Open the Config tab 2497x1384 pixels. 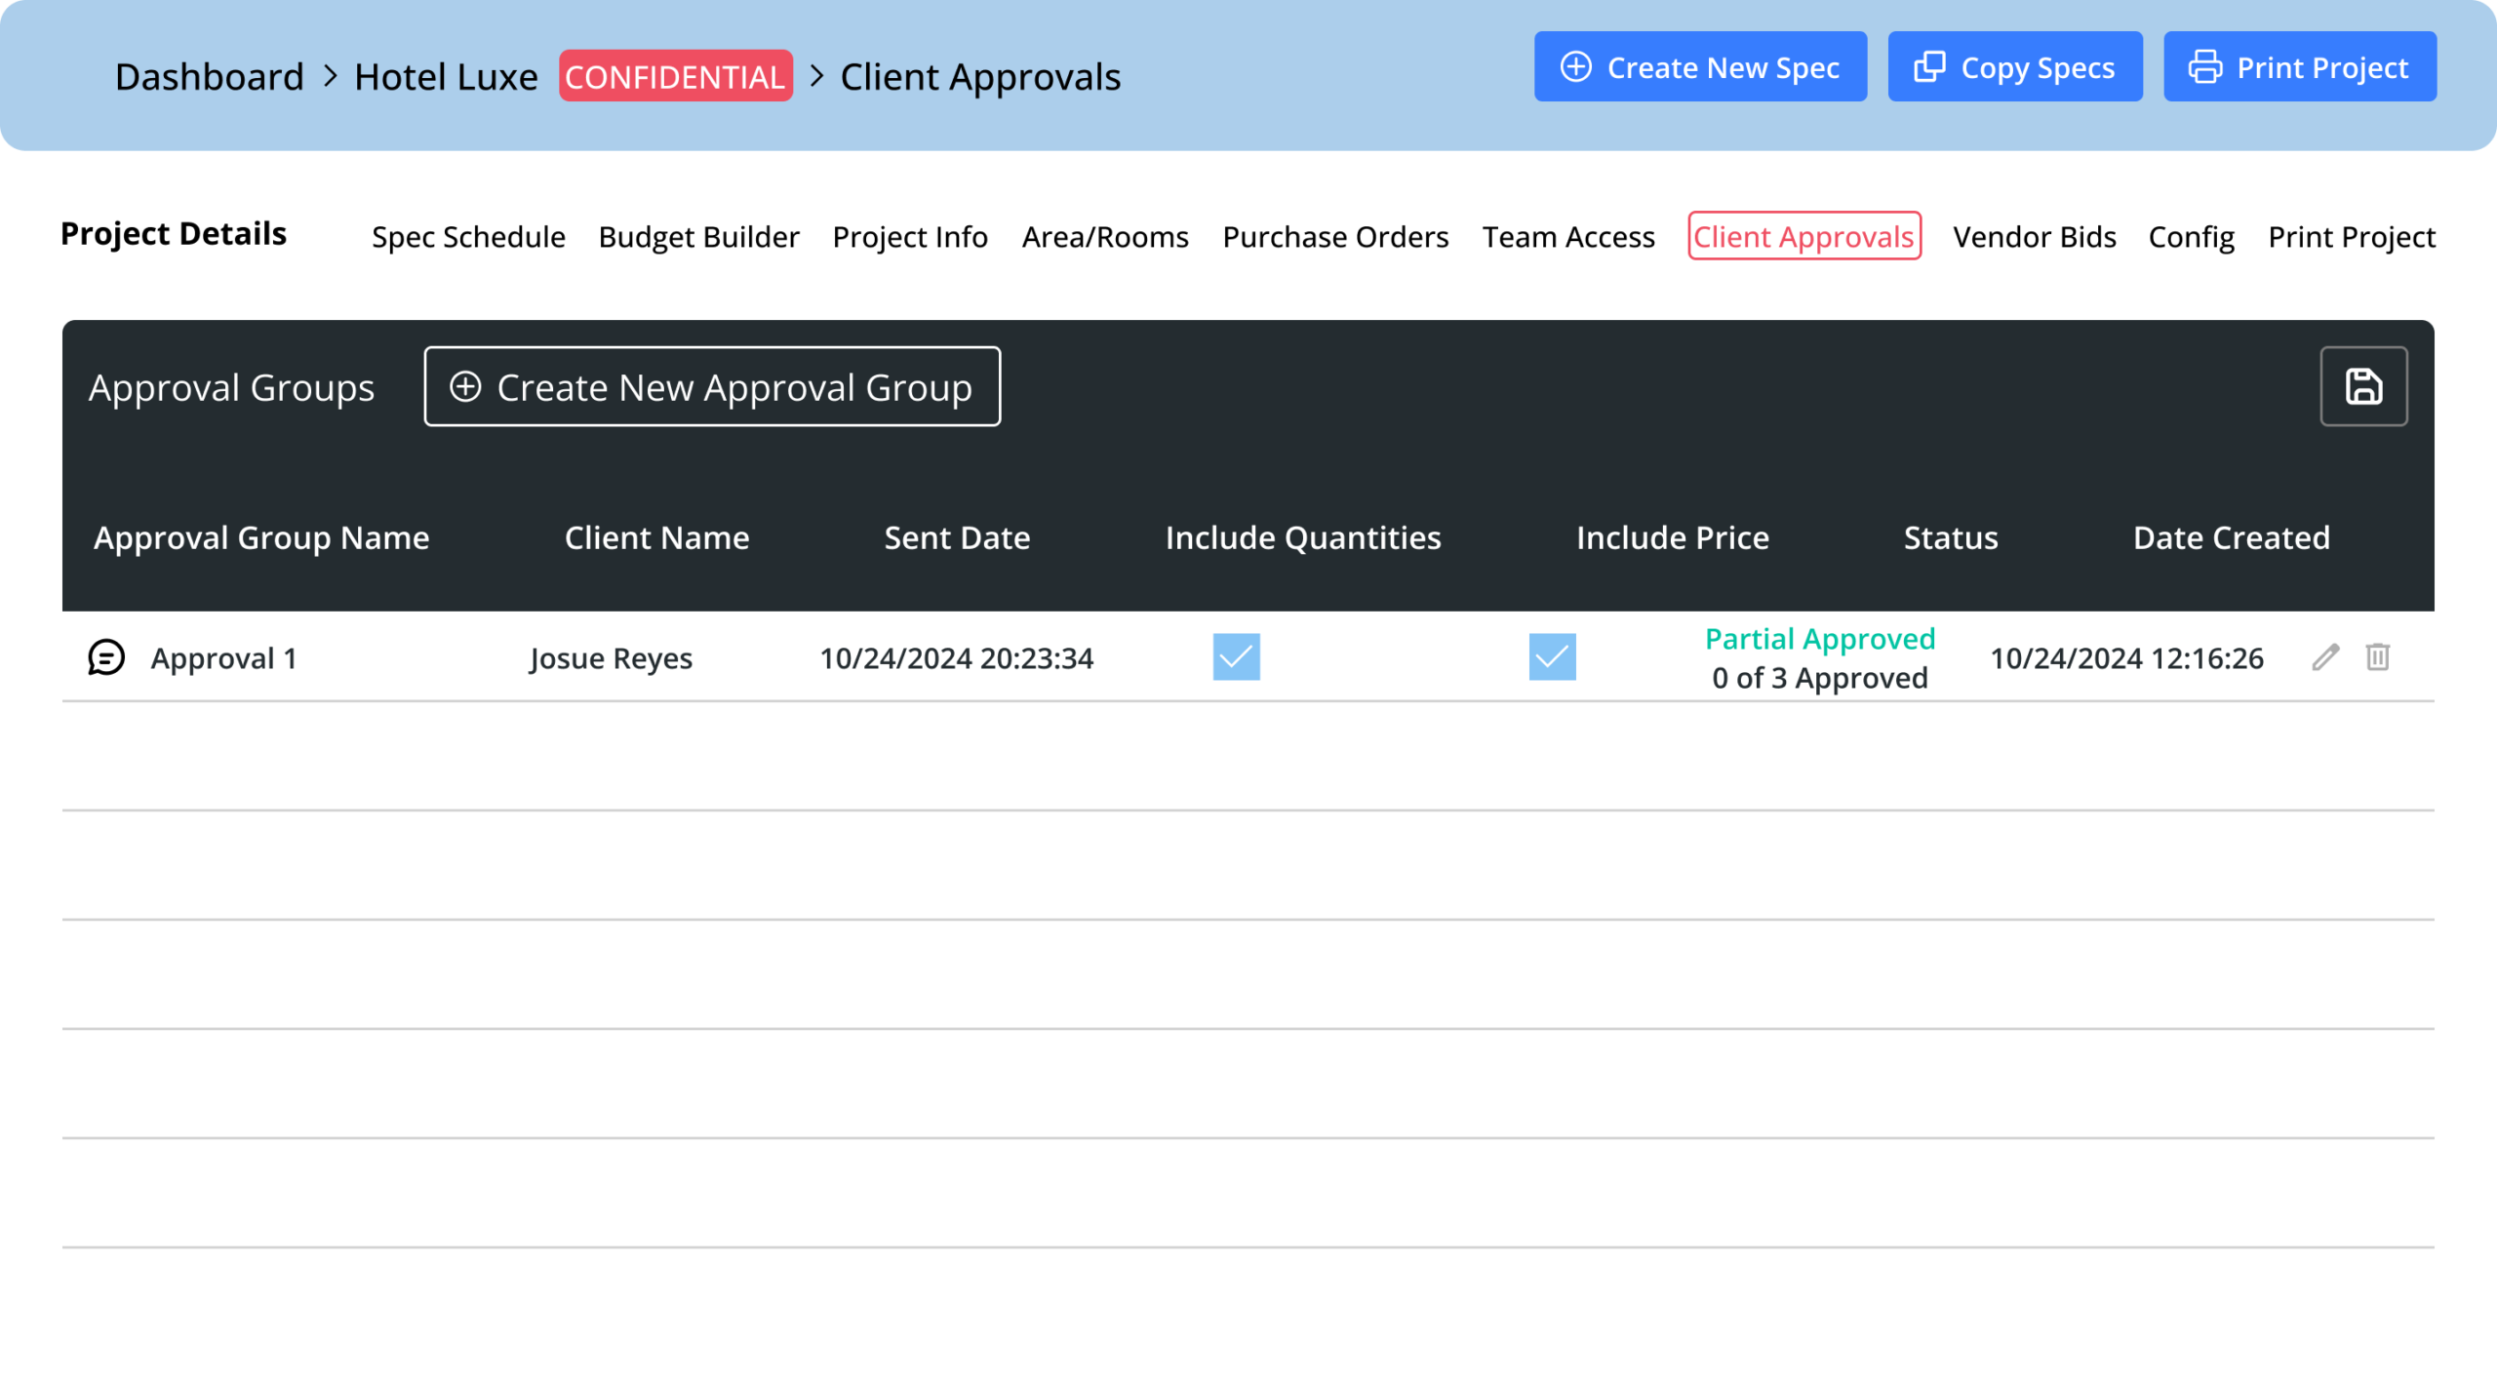click(x=2191, y=237)
